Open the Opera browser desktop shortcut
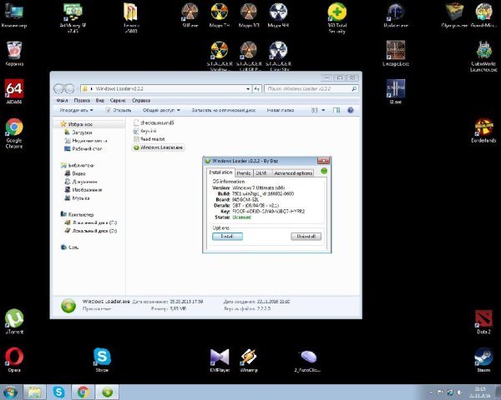This screenshot has width=501, height=400. [14, 359]
